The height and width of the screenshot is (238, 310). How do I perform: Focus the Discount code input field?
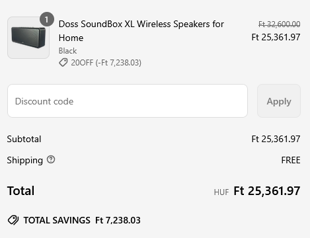(x=128, y=100)
